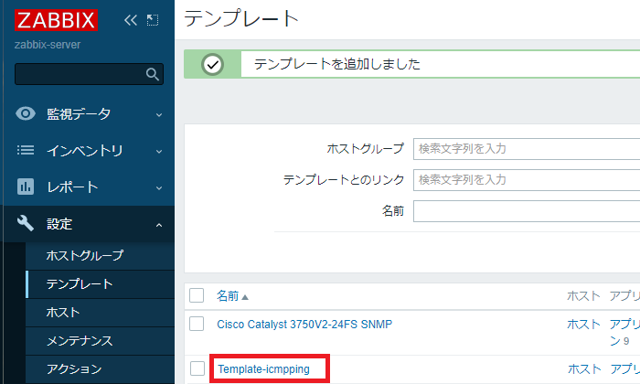Check the Template-icmpping row checkbox
Viewport: 640px width, 384px height.
pos(197,368)
